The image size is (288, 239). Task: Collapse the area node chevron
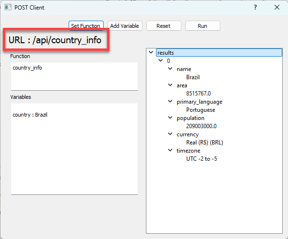pyautogui.click(x=170, y=85)
